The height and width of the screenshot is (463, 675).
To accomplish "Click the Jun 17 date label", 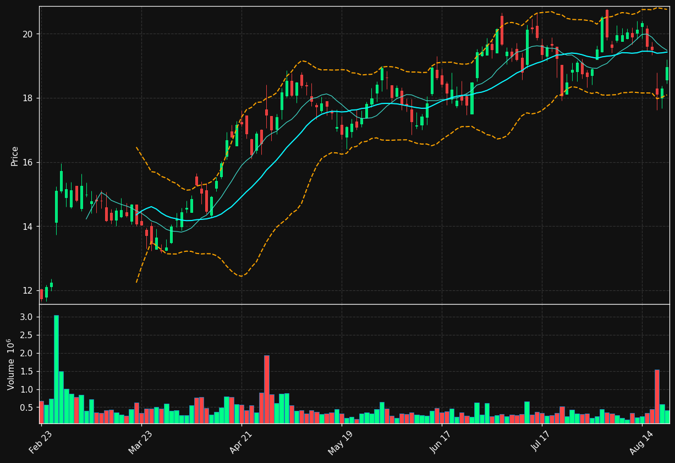I will pyautogui.click(x=441, y=442).
